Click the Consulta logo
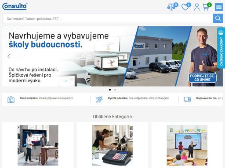The height and width of the screenshot is (168, 225). tap(15, 7)
